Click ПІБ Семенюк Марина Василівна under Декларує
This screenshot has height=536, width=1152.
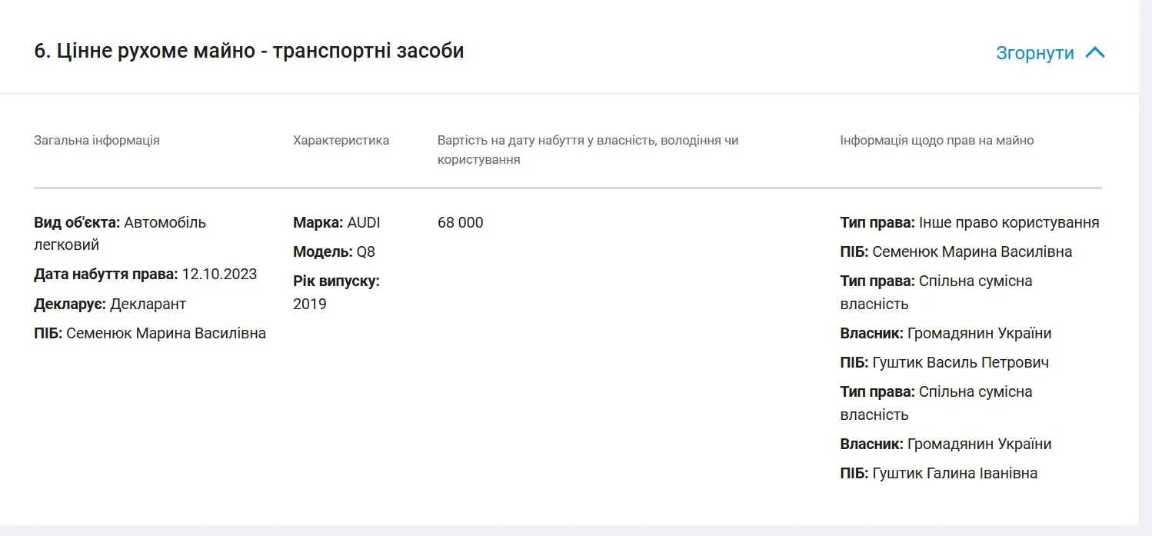150,333
